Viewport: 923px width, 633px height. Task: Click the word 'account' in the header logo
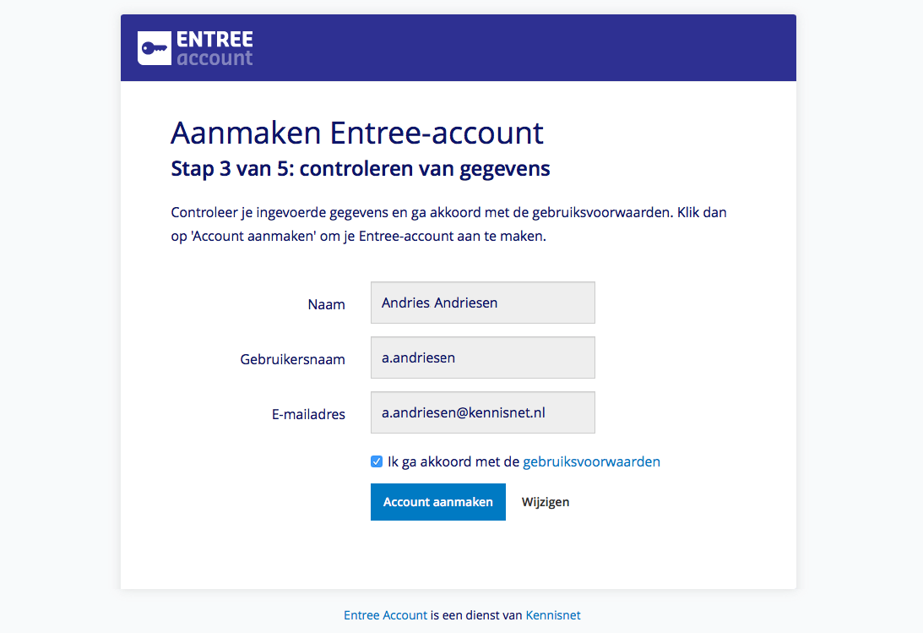click(214, 57)
